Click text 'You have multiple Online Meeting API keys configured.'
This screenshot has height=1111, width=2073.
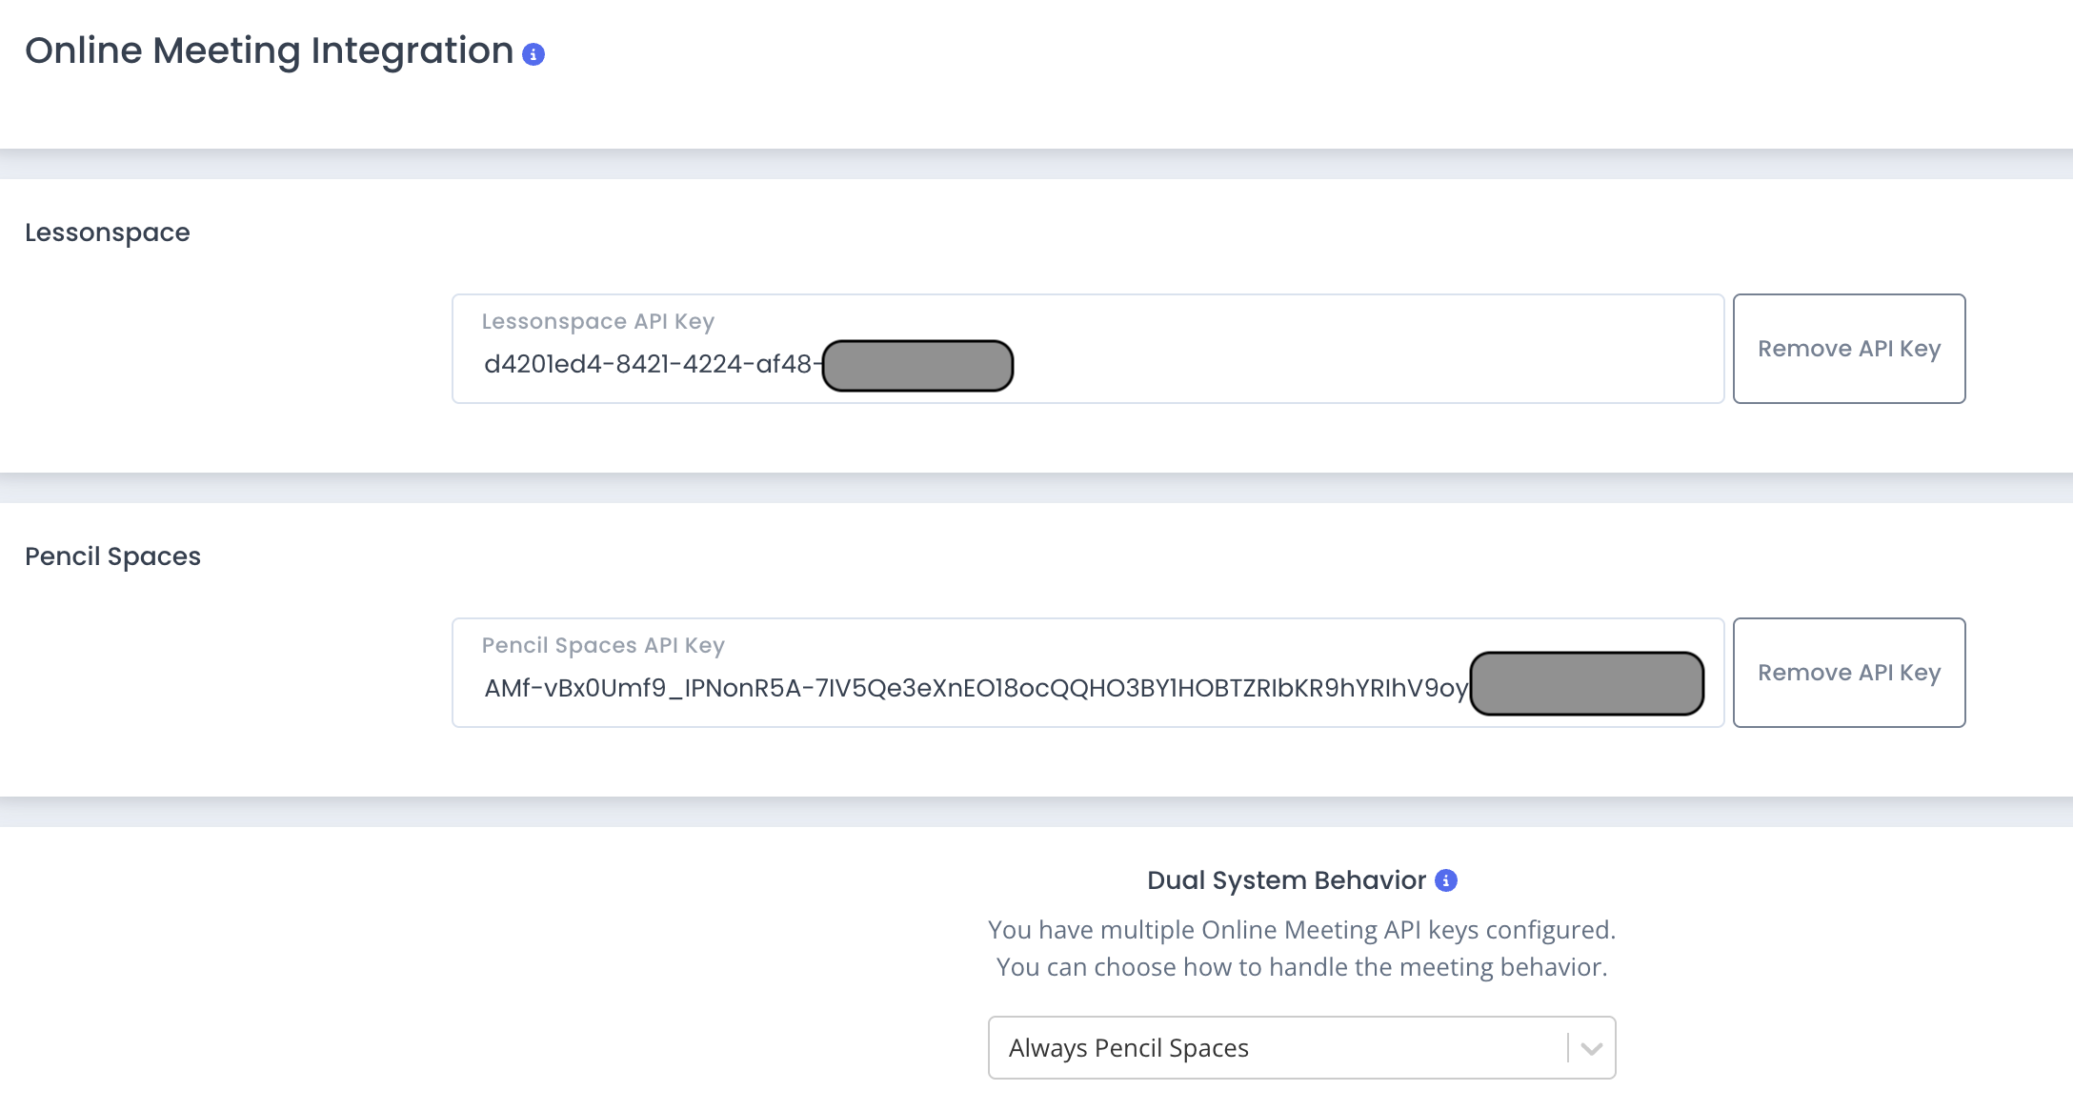1301,930
